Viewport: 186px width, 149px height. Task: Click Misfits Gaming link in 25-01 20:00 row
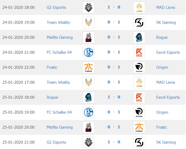coord(60,127)
